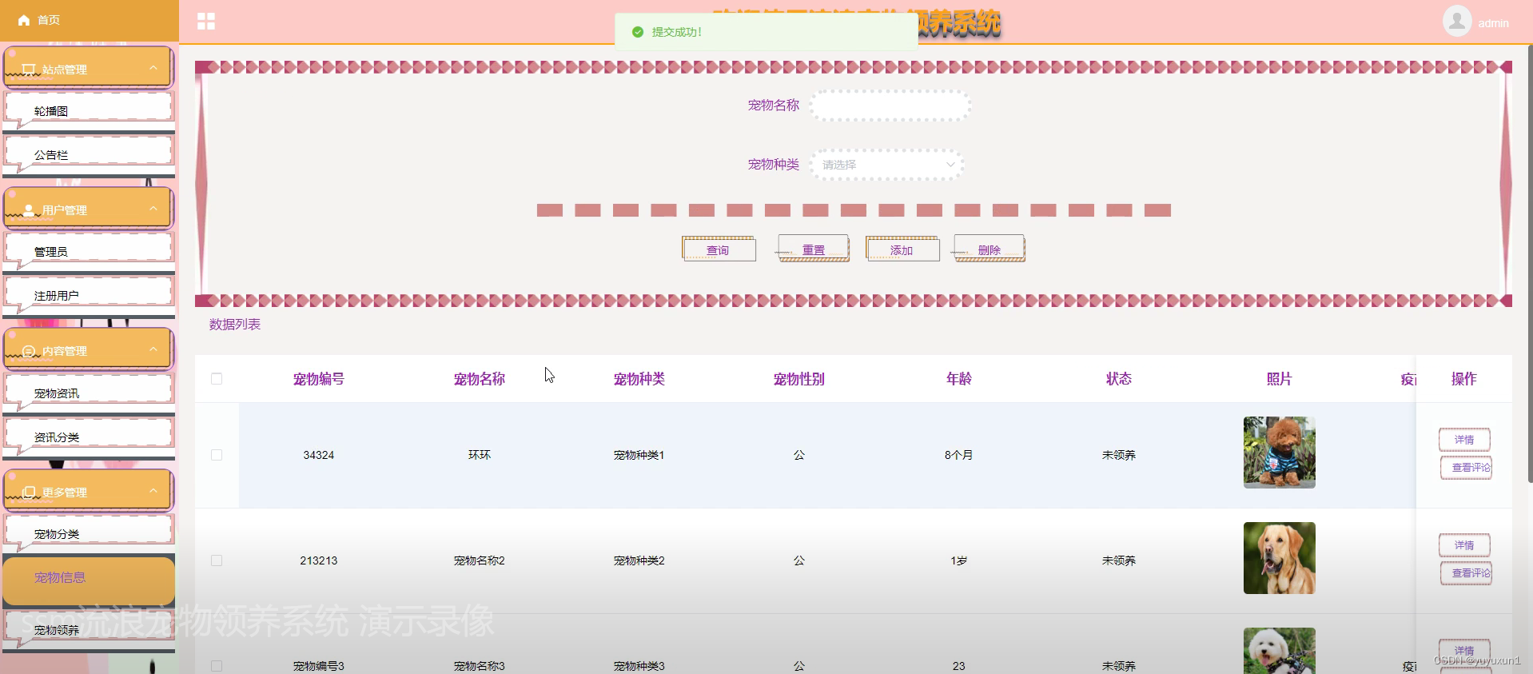Click the green success check icon
The height and width of the screenshot is (674, 1533).
[x=638, y=32]
